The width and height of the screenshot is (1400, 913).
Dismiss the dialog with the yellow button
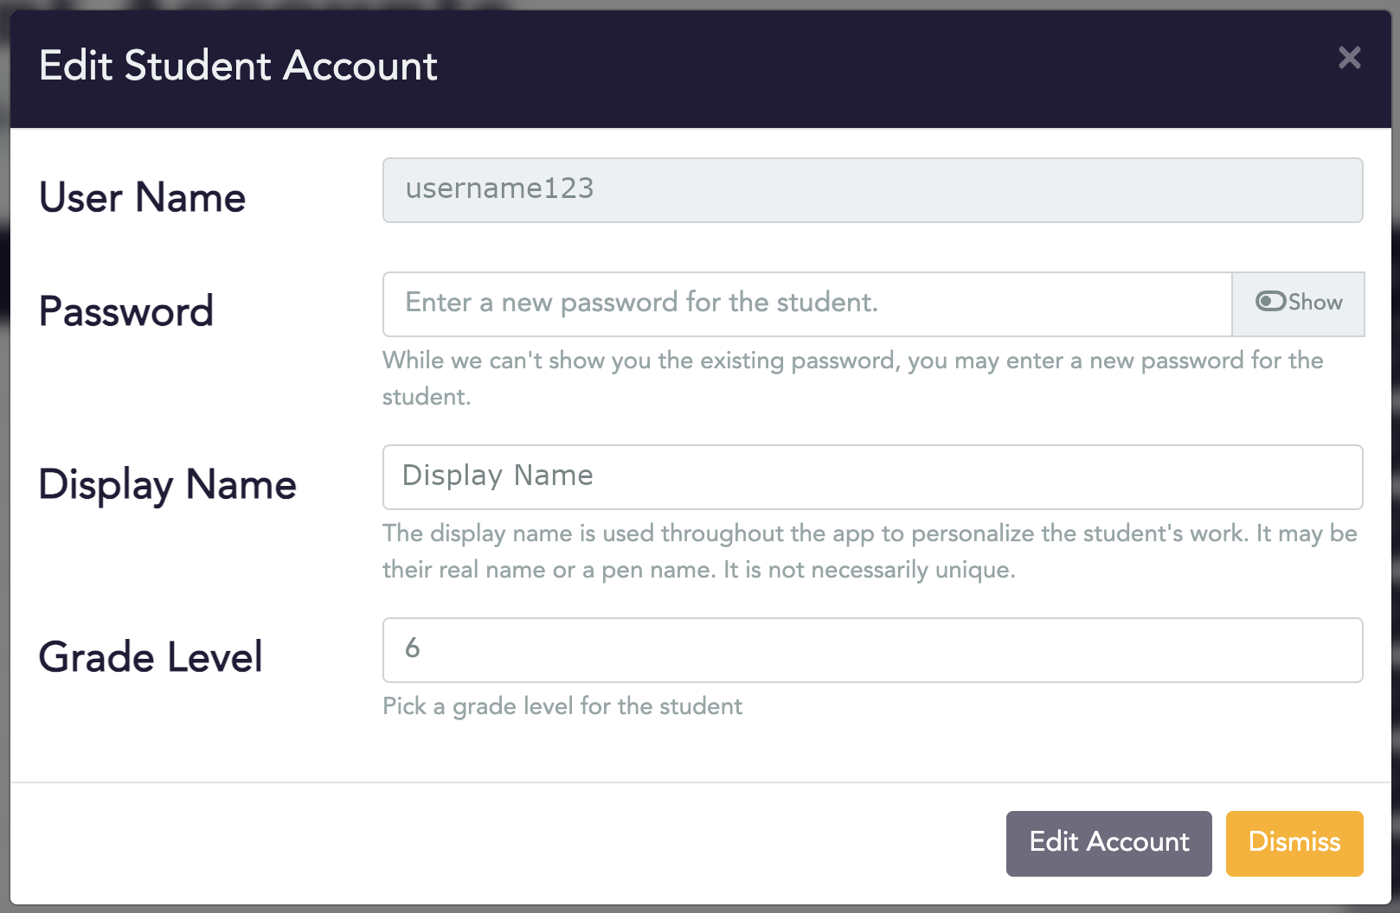(x=1294, y=843)
